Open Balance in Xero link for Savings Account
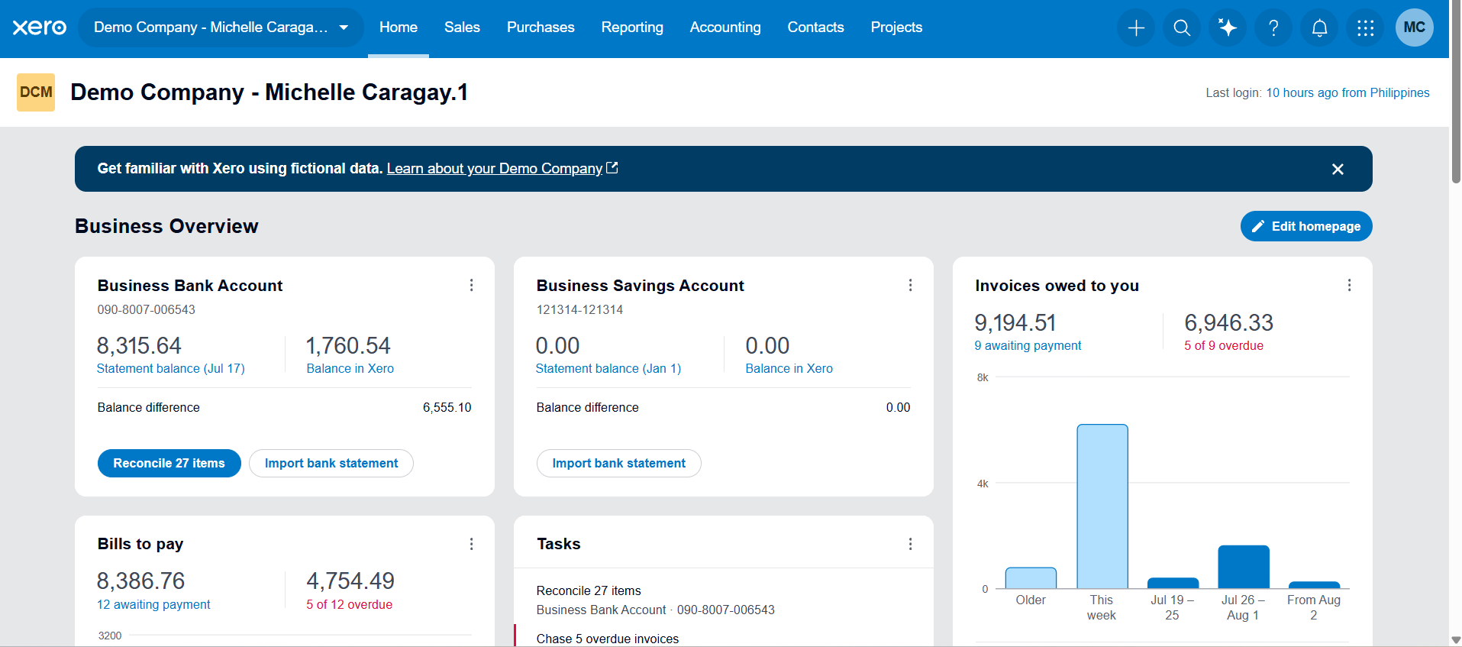Screen dimensions: 1462x647 [x=789, y=368]
